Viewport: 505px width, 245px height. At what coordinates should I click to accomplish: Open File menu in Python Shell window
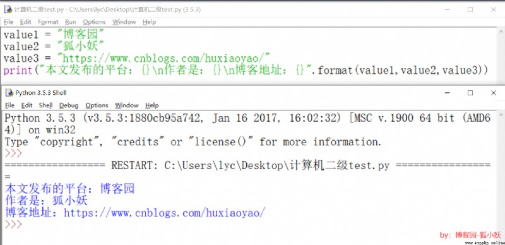pyautogui.click(x=9, y=105)
